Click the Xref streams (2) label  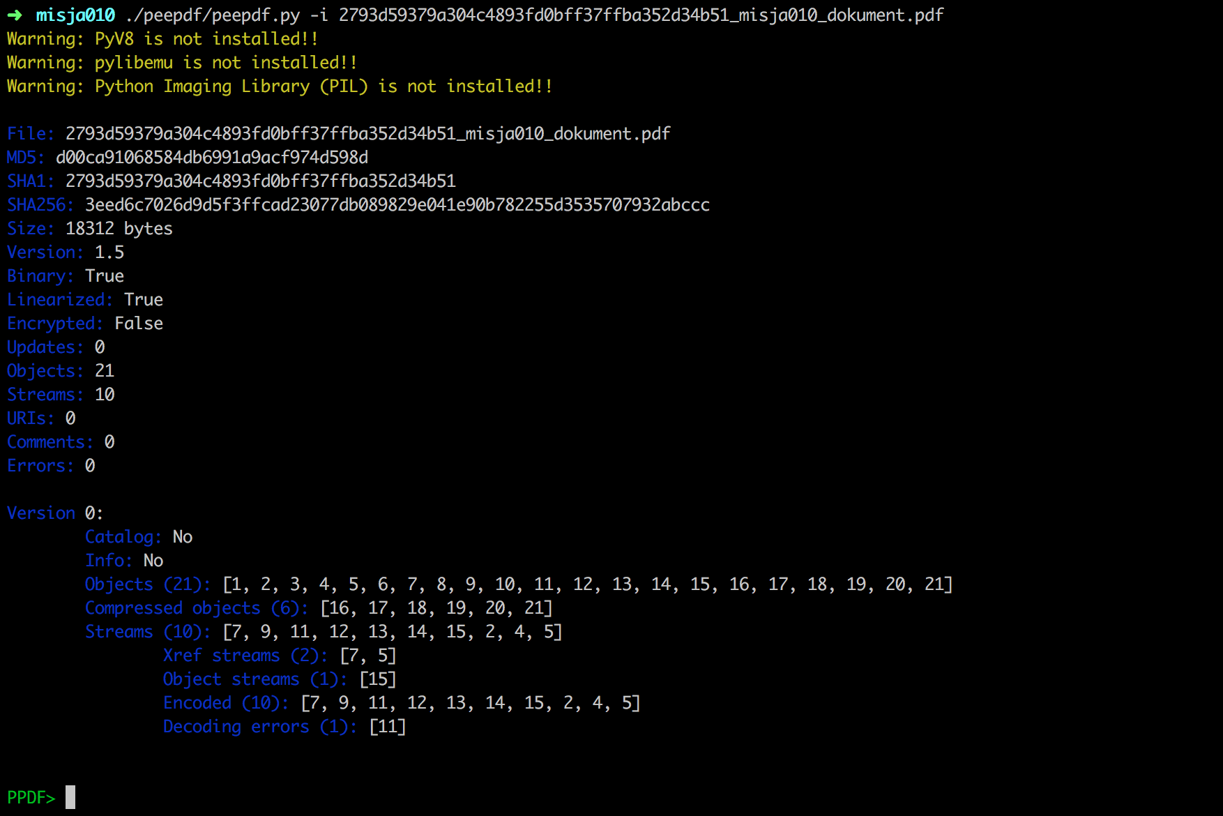pyautogui.click(x=245, y=656)
